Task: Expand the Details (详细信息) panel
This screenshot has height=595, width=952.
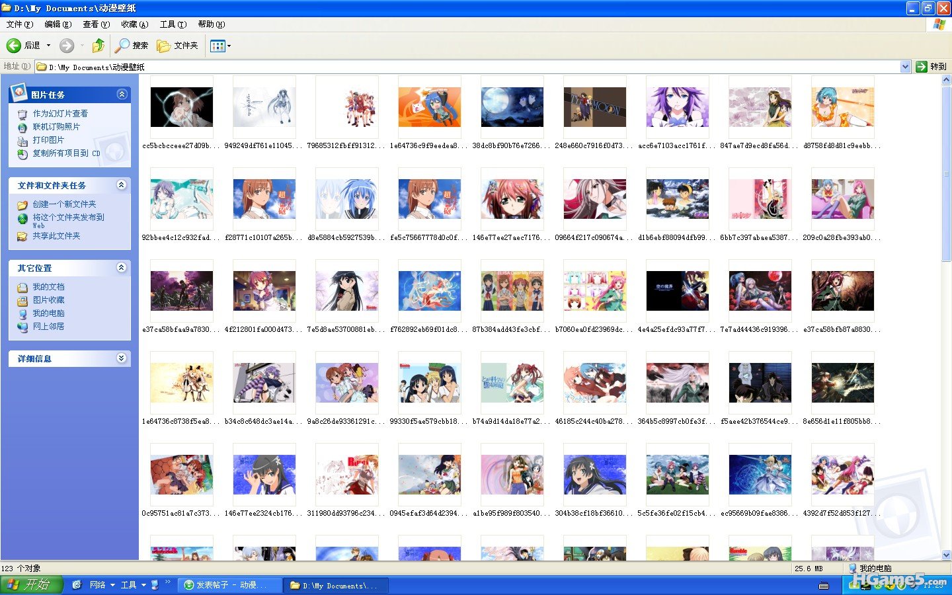Action: [122, 358]
